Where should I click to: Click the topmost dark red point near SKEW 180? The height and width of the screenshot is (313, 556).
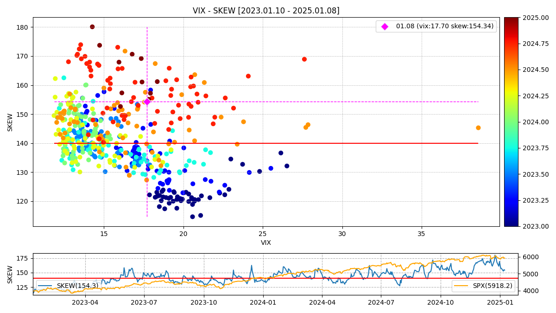(x=92, y=27)
